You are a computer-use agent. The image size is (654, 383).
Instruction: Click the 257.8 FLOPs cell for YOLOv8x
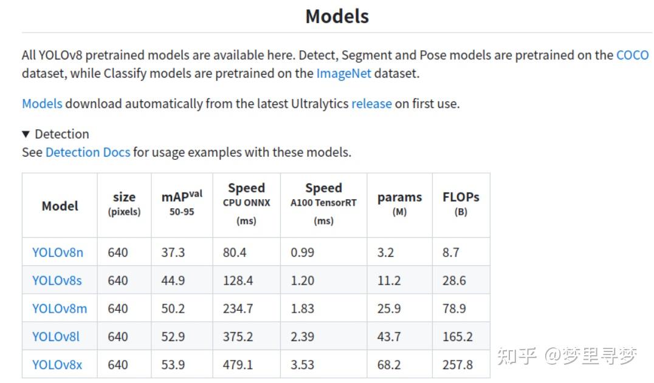pos(458,365)
